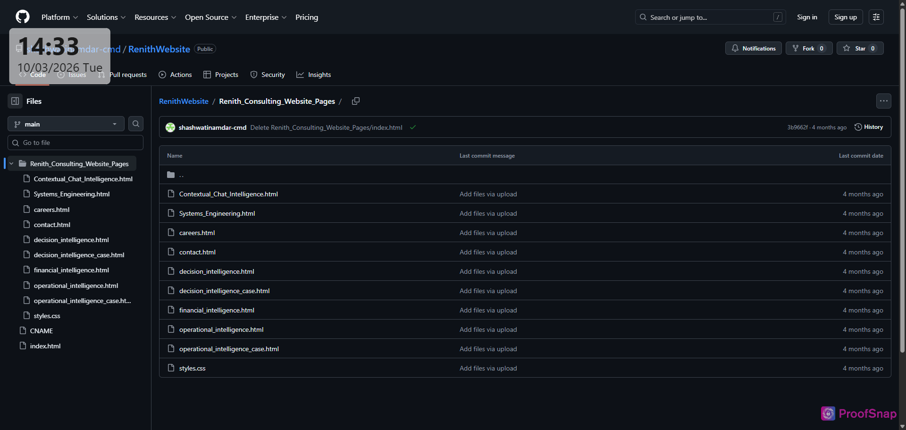906x430 pixels.
Task: Select contact.html in the sidebar tree
Action: (x=52, y=225)
